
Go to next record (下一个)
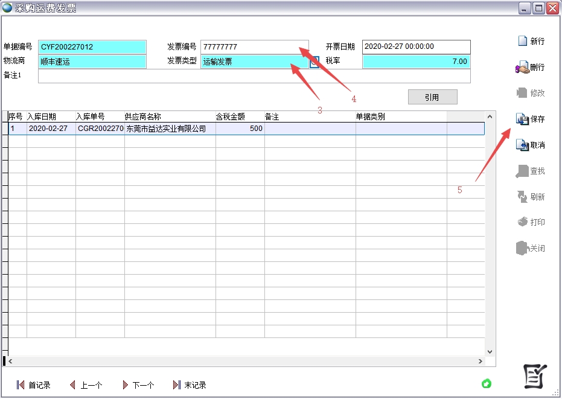pos(125,385)
